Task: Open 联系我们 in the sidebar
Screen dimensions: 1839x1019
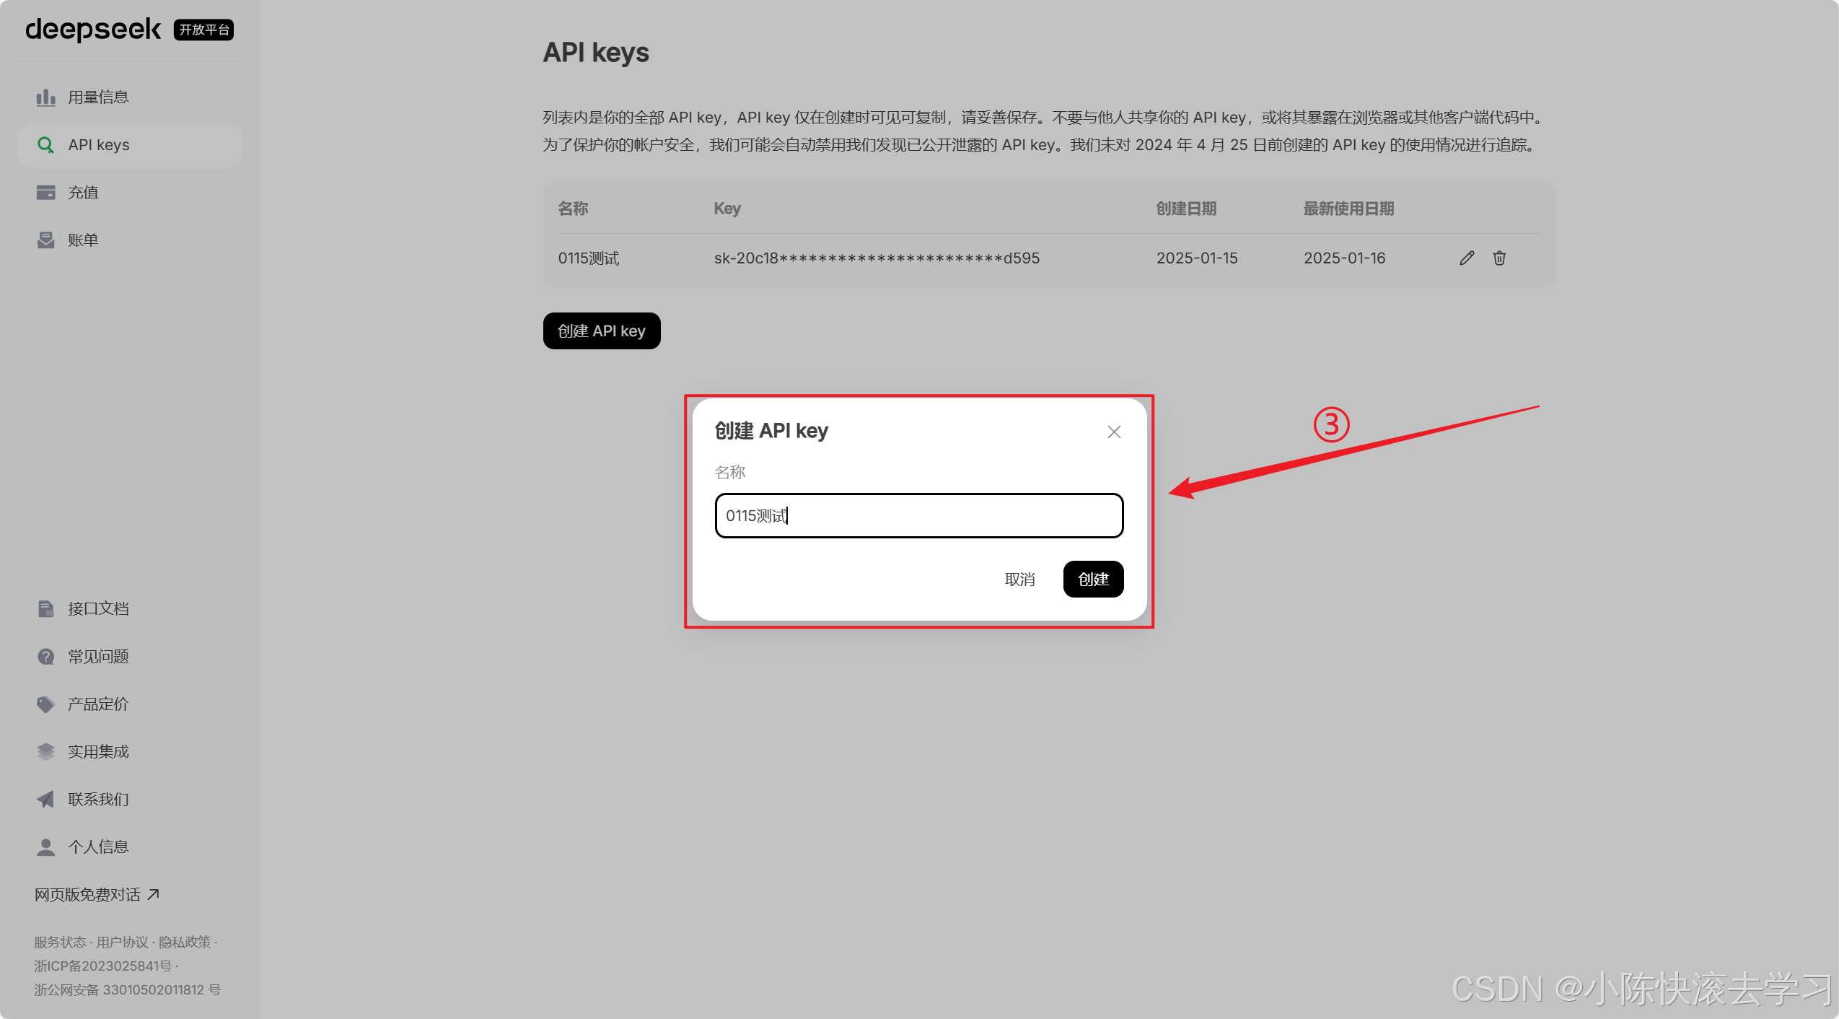Action: coord(98,800)
